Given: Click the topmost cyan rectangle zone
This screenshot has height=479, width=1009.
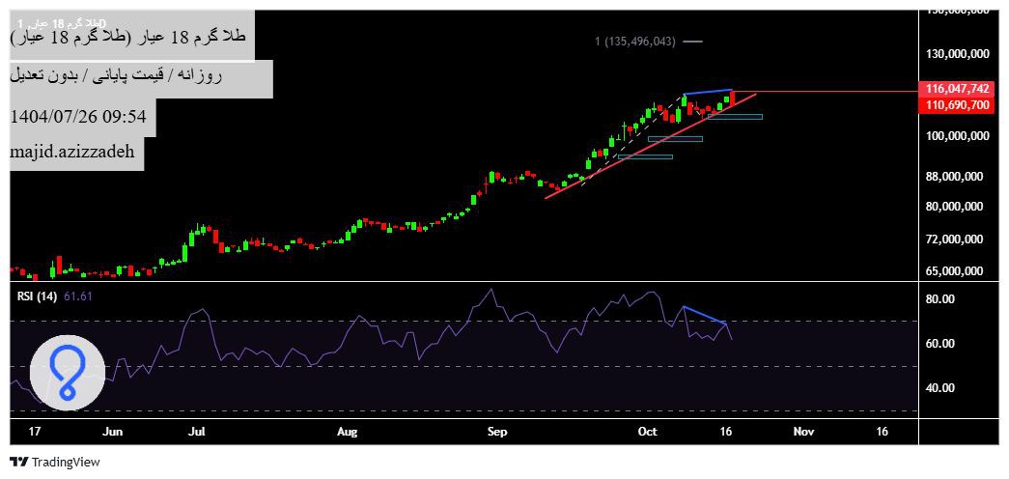Looking at the screenshot, I should (x=735, y=117).
